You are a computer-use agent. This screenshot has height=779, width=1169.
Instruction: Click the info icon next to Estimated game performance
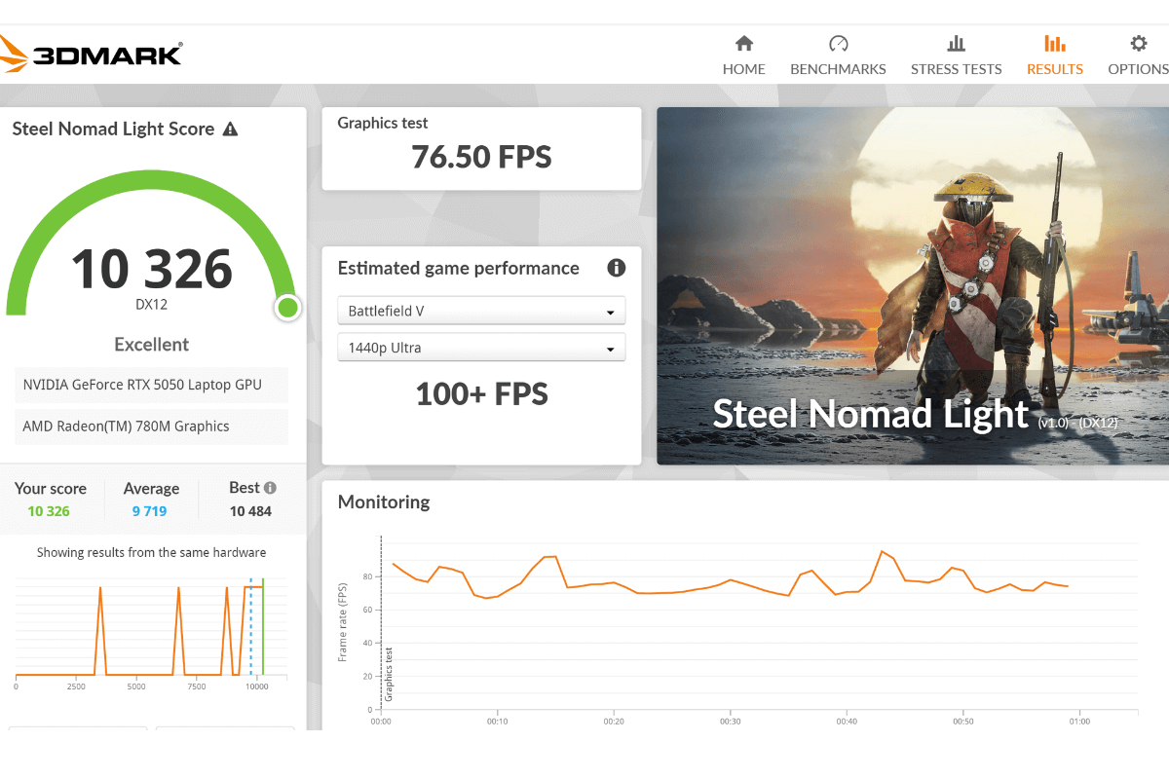(x=616, y=268)
